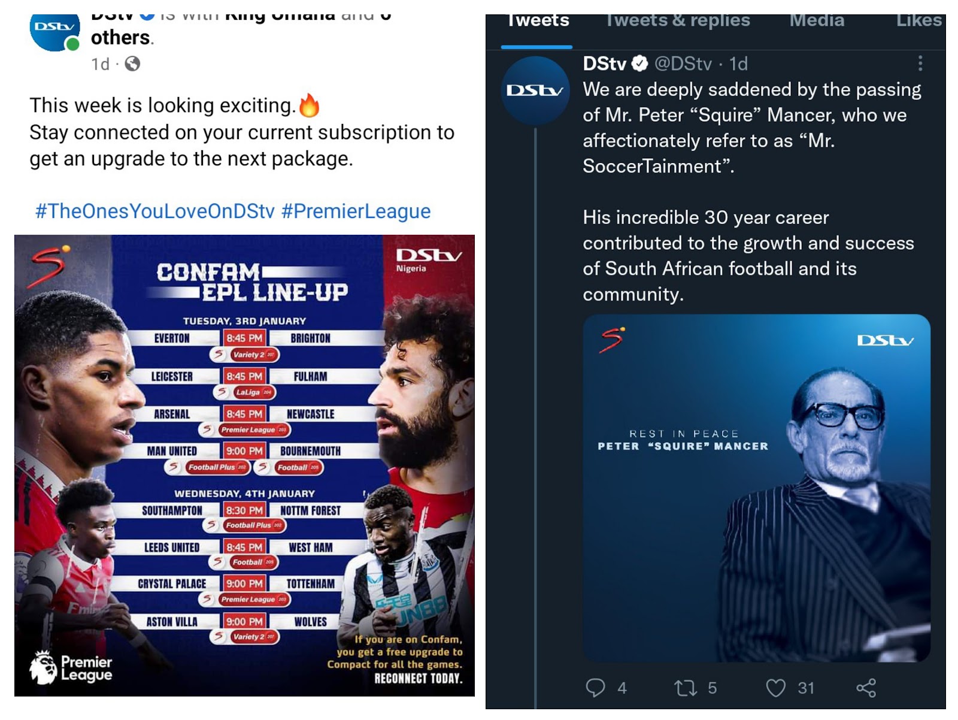Open the Likes tab
This screenshot has width=958, height=720.
coord(918,21)
